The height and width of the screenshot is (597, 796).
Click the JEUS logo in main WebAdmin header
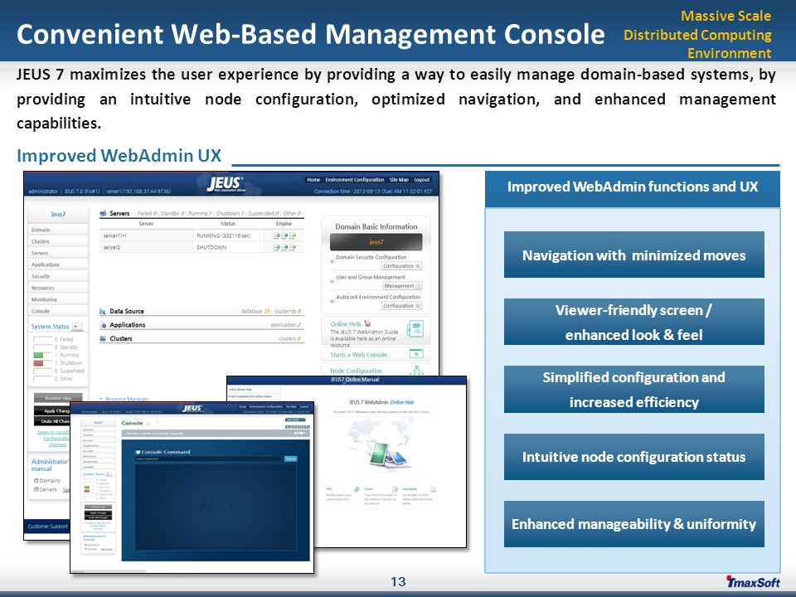(x=226, y=183)
